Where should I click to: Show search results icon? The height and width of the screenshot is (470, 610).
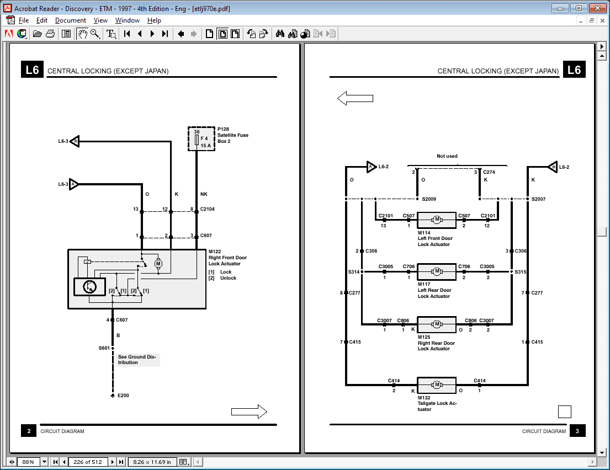click(x=305, y=34)
